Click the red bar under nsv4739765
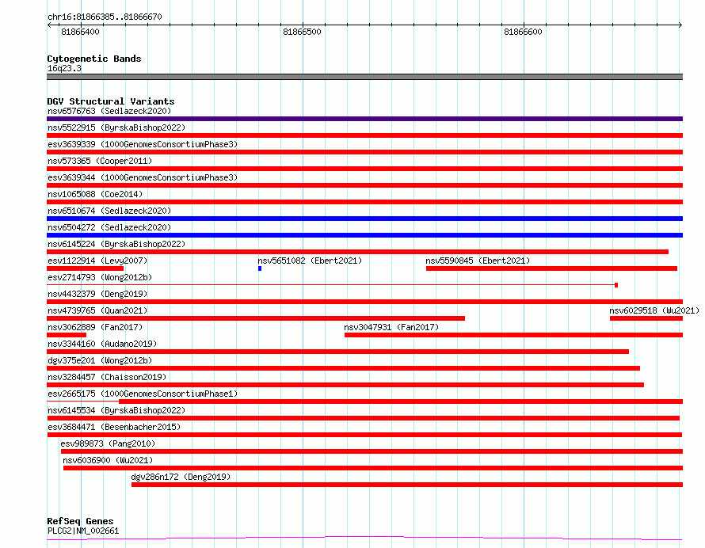 pos(256,318)
